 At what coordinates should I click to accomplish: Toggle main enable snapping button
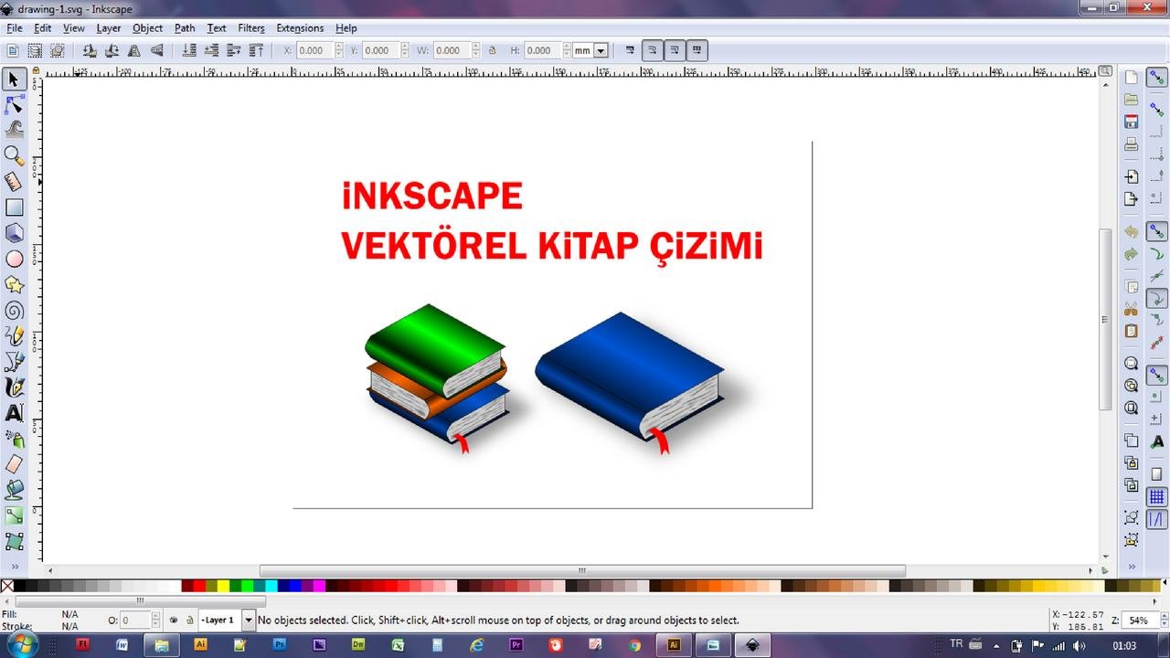(x=1157, y=79)
